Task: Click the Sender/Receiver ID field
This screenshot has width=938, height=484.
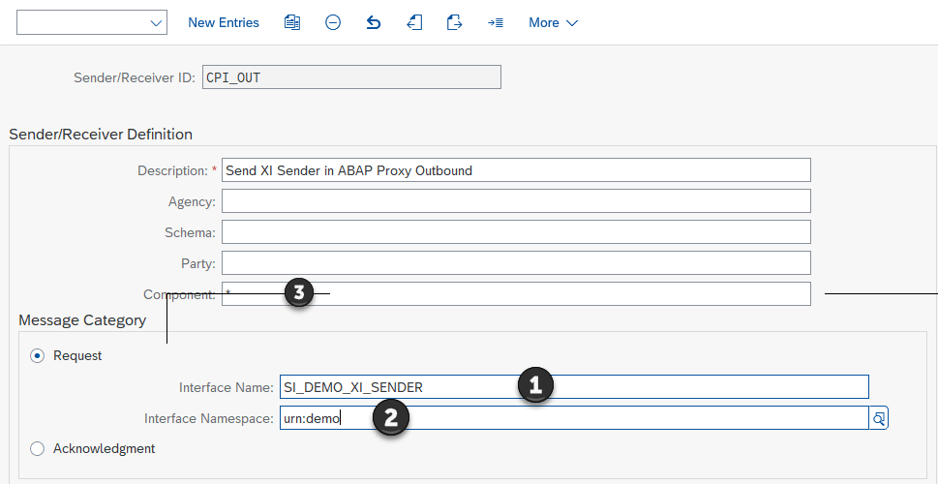Action: pyautogui.click(x=351, y=77)
